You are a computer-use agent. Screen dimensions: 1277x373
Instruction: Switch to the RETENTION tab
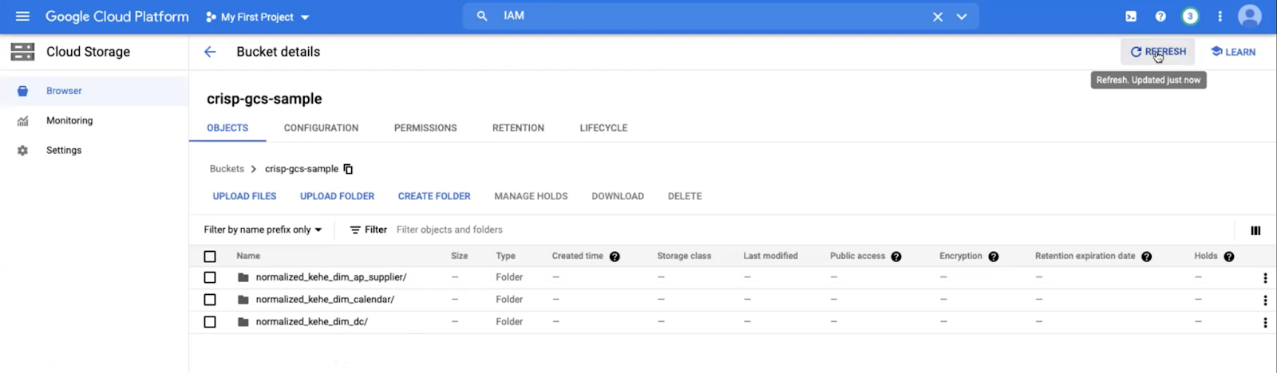[518, 128]
